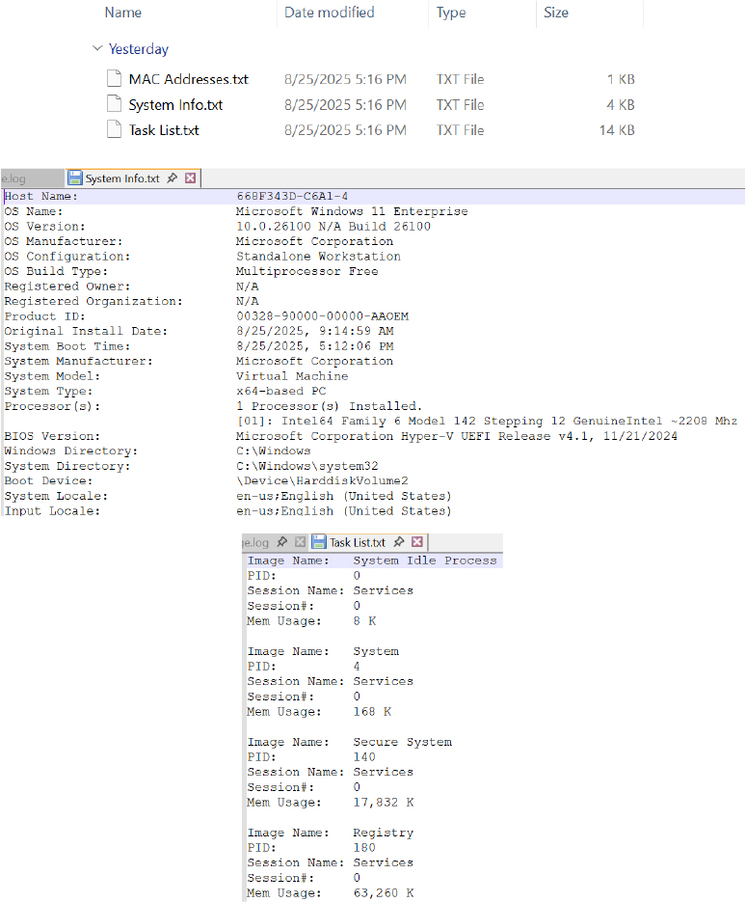Sort files by Name column

[123, 13]
